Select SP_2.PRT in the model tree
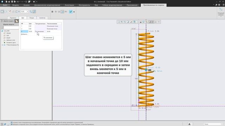 click(7, 31)
